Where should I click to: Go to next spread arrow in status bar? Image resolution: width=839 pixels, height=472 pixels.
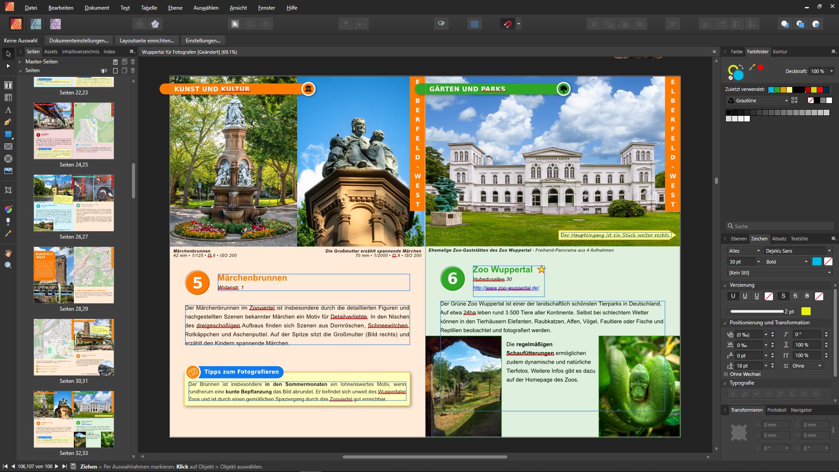56,466
